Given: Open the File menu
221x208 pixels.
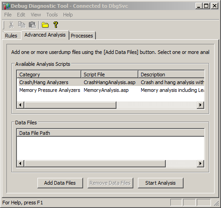Looking at the screenshot, I should pos(8,15).
